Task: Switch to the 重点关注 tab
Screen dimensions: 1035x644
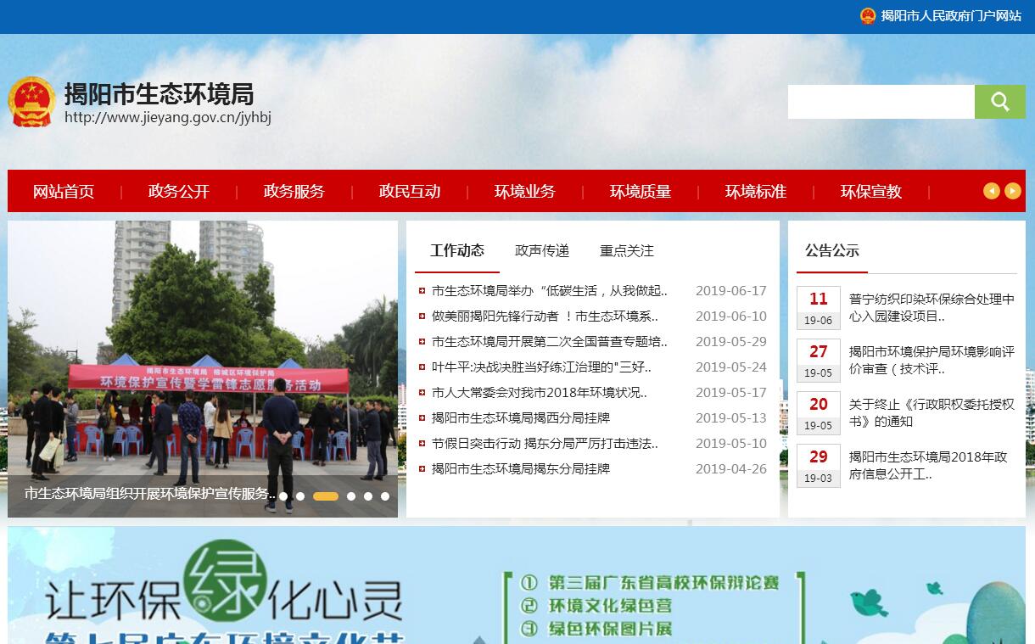Action: (626, 251)
